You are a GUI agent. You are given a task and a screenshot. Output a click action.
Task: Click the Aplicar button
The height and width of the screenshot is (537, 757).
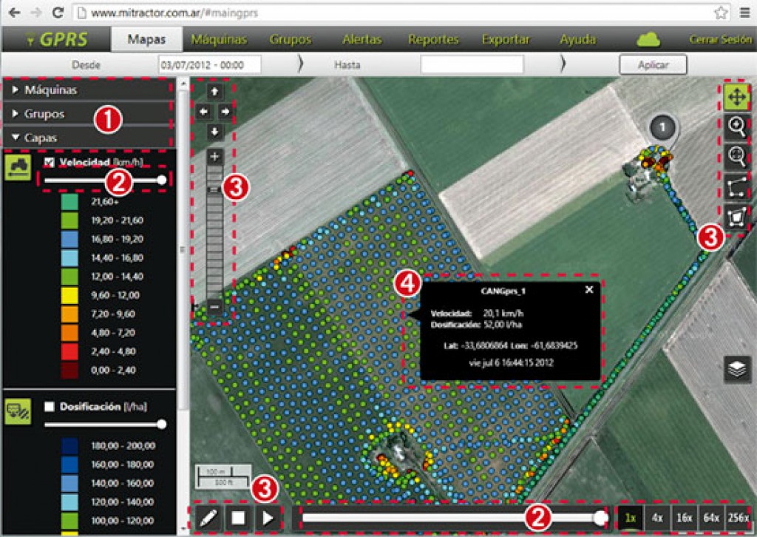coord(653,64)
